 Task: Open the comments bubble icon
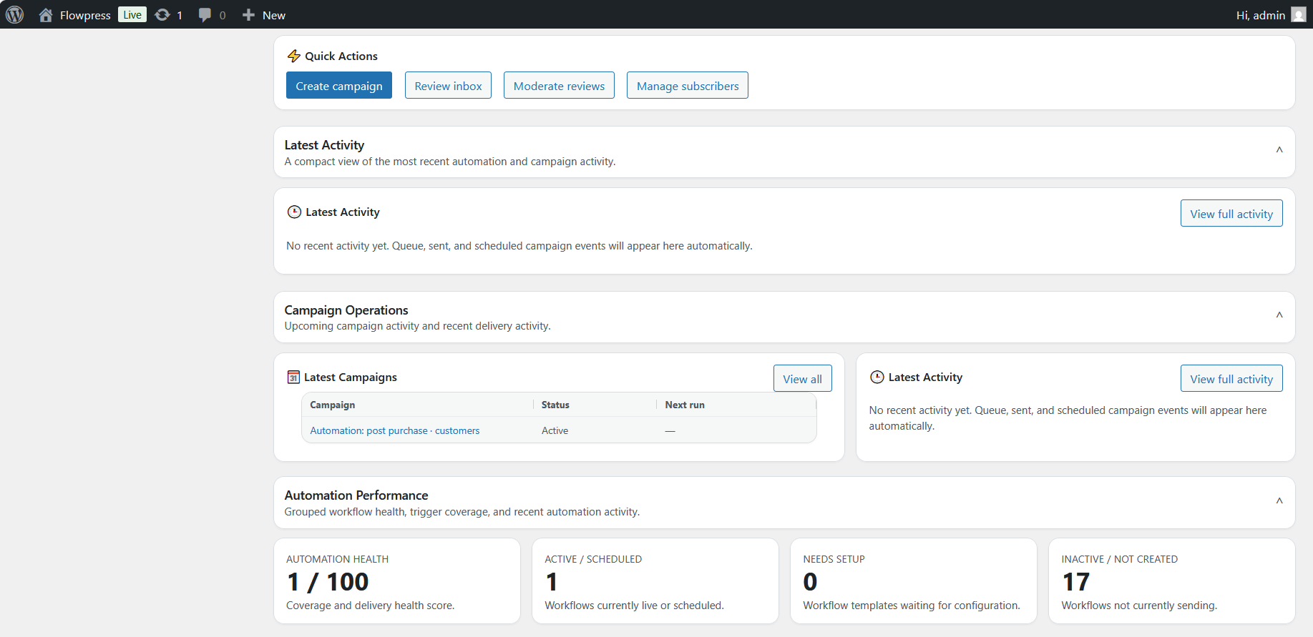click(x=205, y=15)
